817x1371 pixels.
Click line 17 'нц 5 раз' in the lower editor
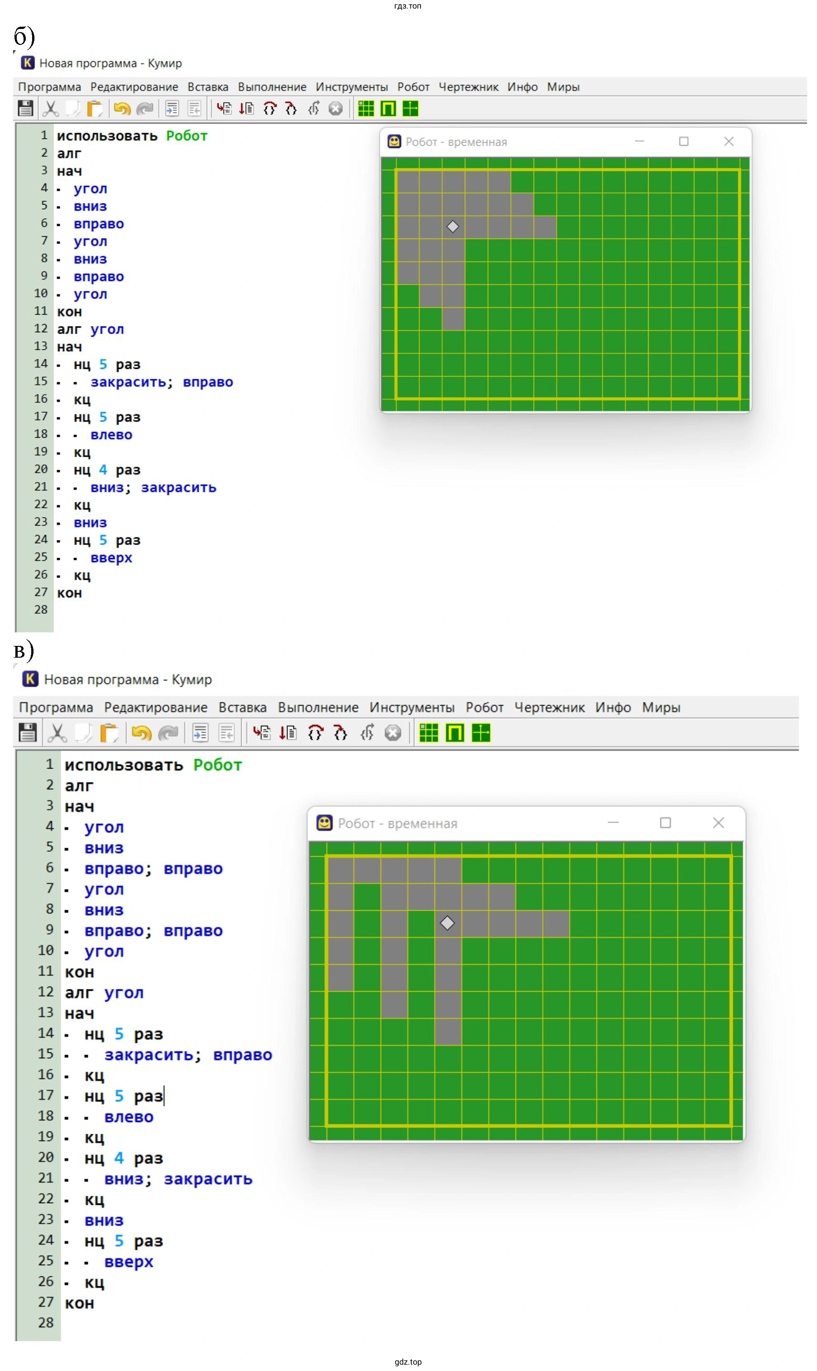124,1096
